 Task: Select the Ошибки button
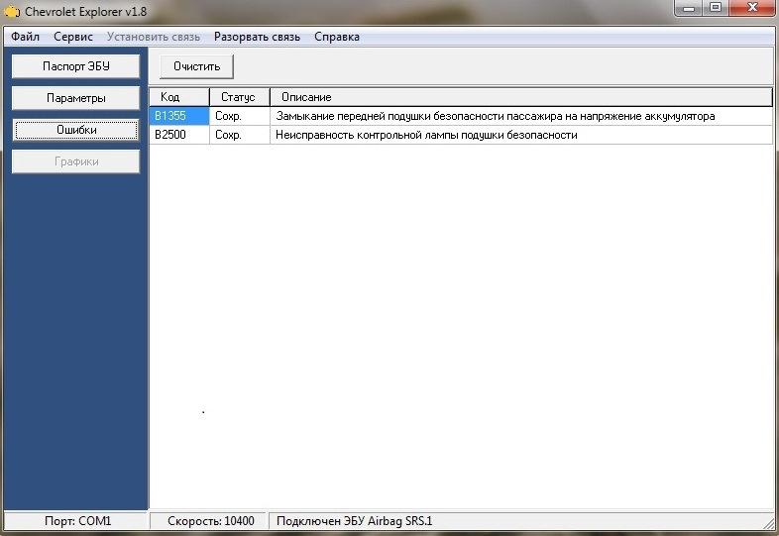coord(76,130)
